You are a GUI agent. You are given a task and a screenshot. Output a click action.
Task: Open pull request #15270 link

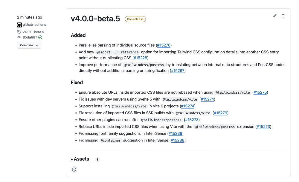(164, 45)
